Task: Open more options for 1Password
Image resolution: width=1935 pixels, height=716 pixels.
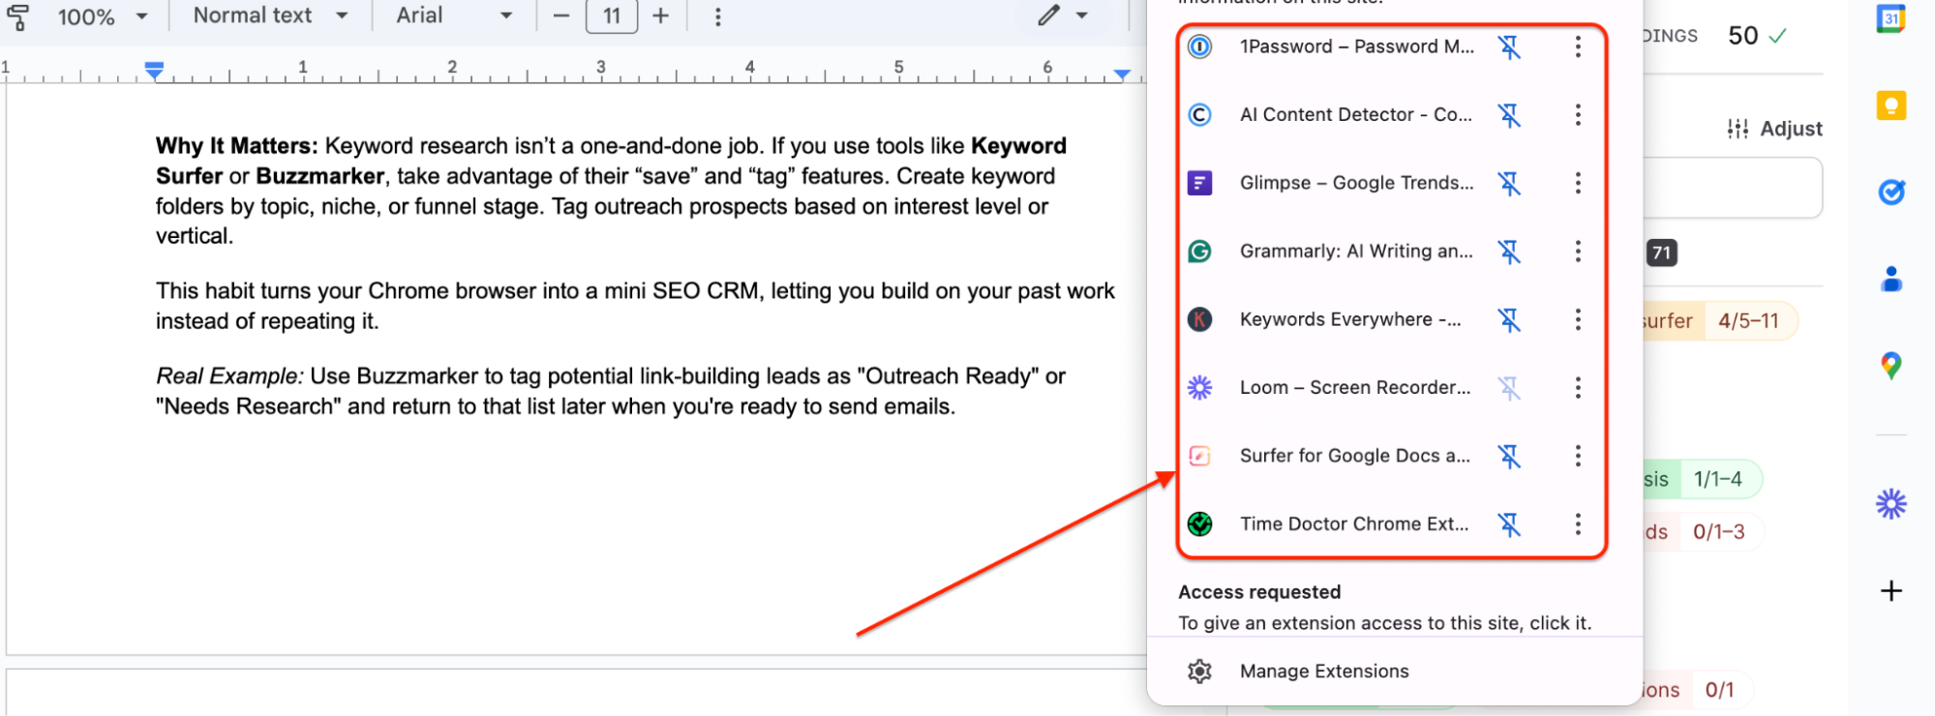Action: coord(1578,46)
